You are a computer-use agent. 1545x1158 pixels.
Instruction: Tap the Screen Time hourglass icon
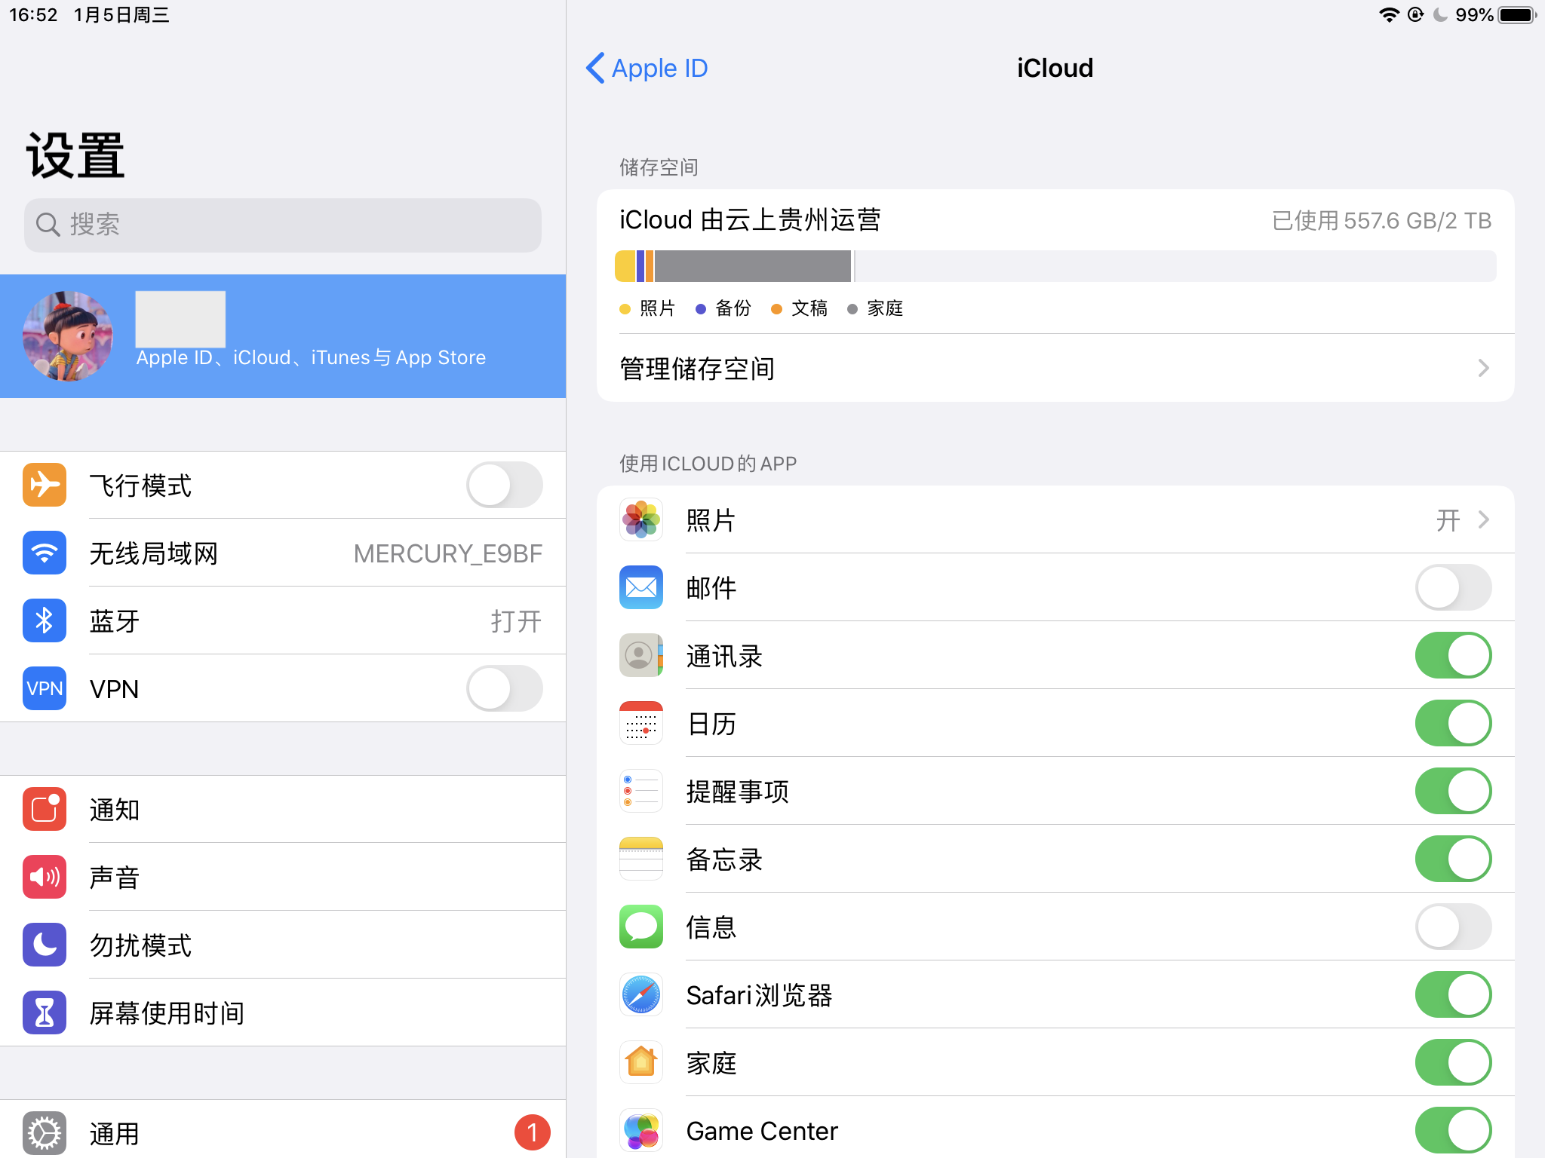45,1012
